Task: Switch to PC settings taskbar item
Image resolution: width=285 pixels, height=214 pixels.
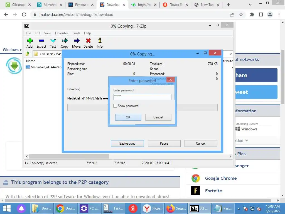Action: point(90,208)
